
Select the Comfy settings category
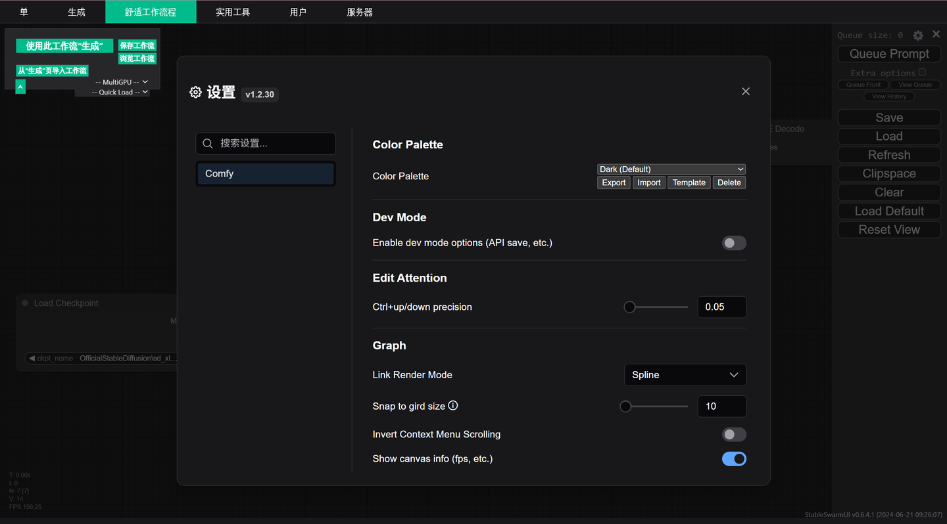click(266, 174)
